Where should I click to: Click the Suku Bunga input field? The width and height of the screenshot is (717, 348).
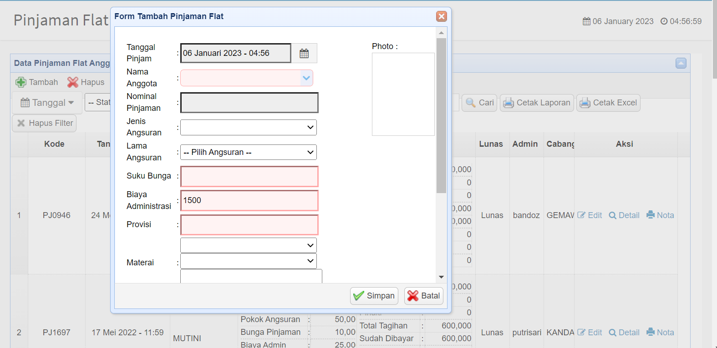coord(249,176)
